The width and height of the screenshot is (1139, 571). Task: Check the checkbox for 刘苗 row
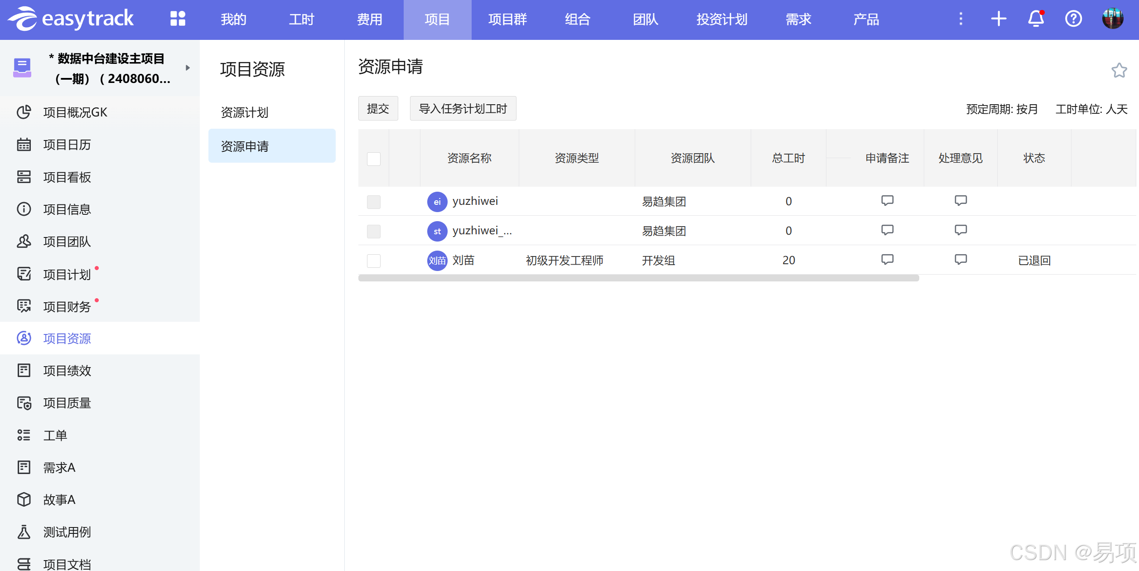click(x=374, y=261)
